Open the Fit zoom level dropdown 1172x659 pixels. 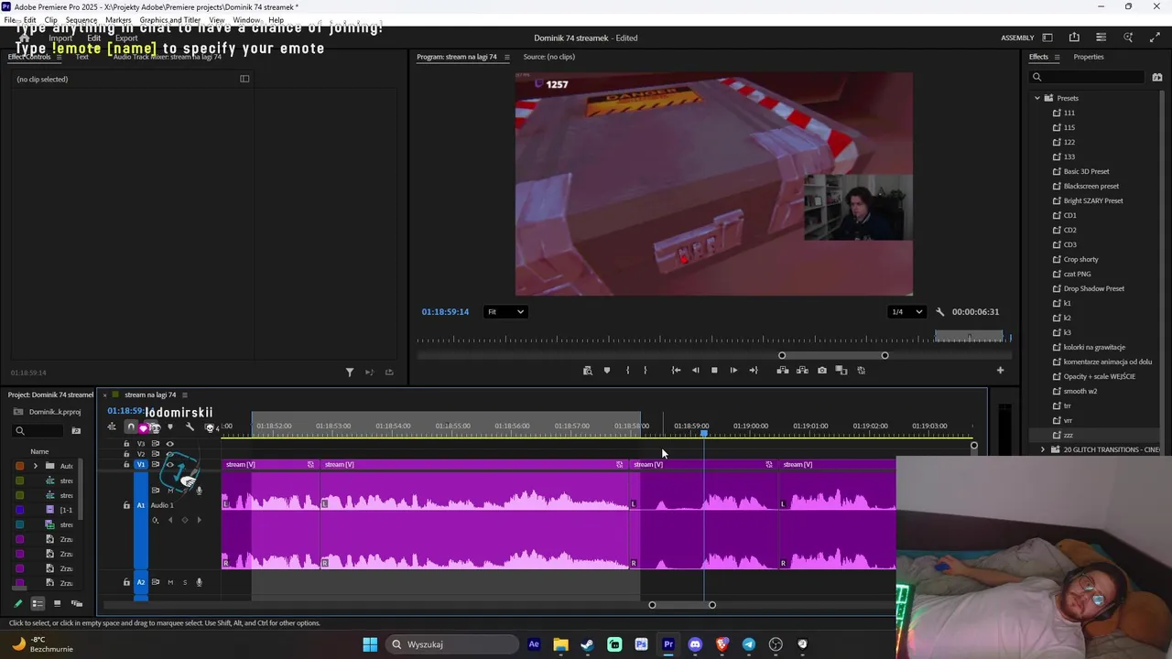point(505,312)
